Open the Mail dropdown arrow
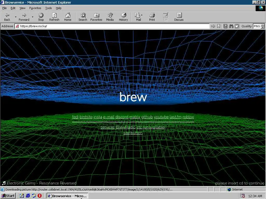 [x=142, y=15]
